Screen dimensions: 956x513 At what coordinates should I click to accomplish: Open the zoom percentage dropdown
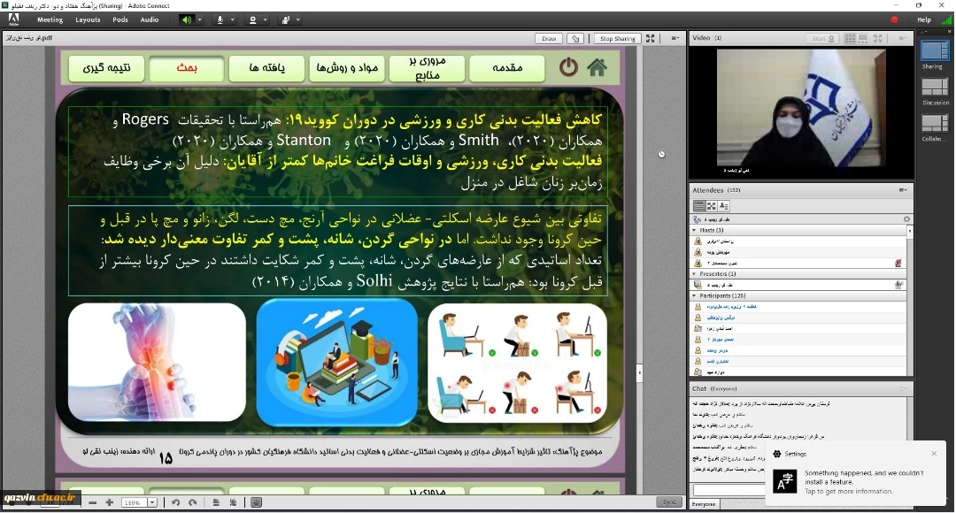153,502
